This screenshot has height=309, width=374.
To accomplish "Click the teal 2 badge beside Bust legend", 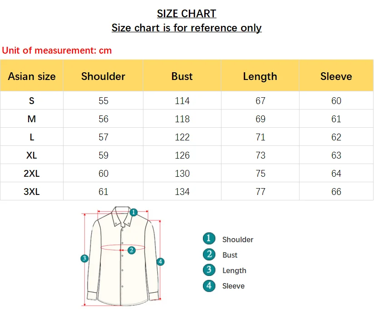I will coord(209,254).
